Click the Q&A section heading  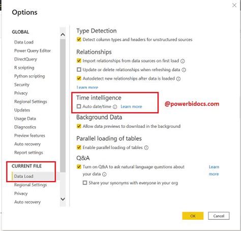pyautogui.click(x=83, y=158)
